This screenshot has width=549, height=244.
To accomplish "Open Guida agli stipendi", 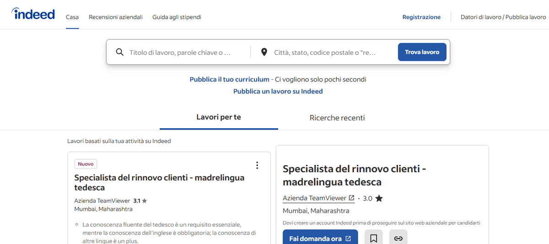I will pos(177,17).
